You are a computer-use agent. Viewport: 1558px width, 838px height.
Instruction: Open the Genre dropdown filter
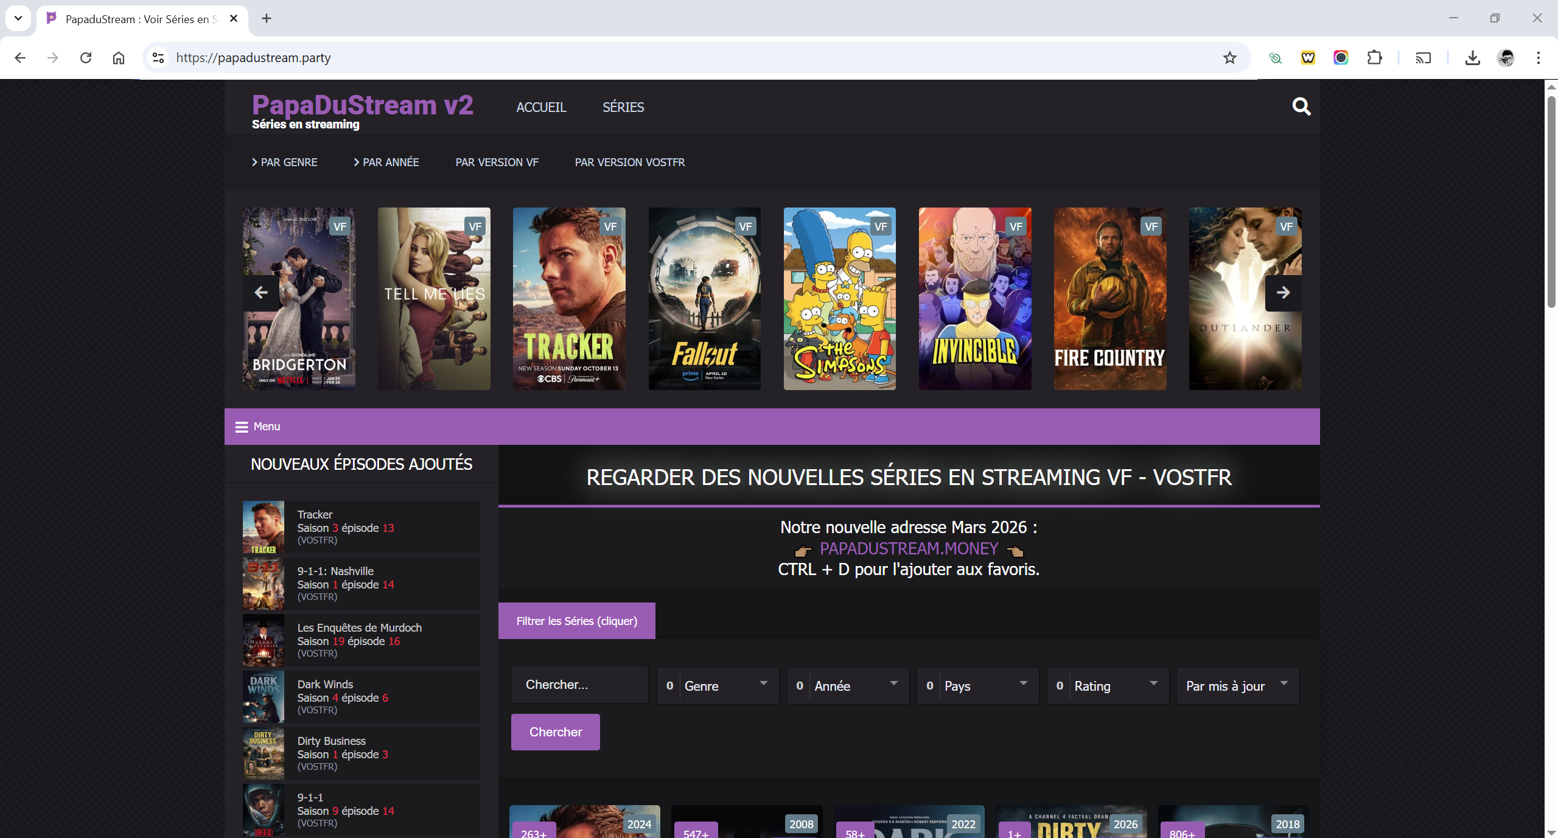click(x=718, y=686)
